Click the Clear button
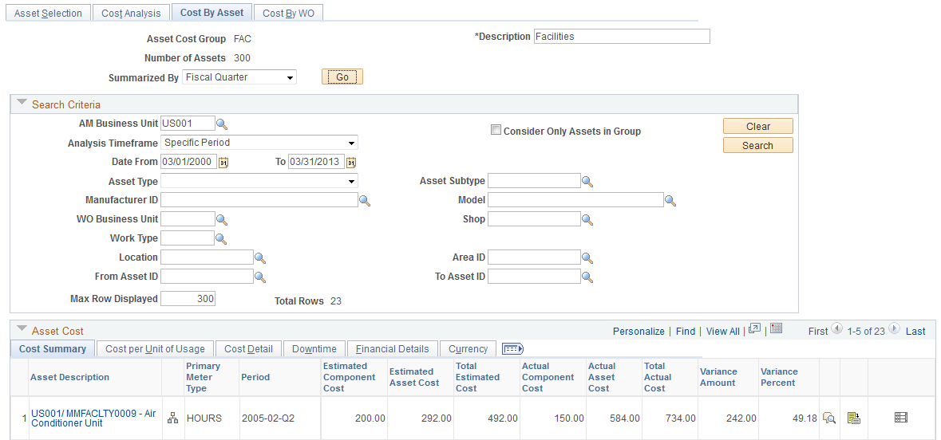The height and width of the screenshot is (440, 941). [758, 127]
